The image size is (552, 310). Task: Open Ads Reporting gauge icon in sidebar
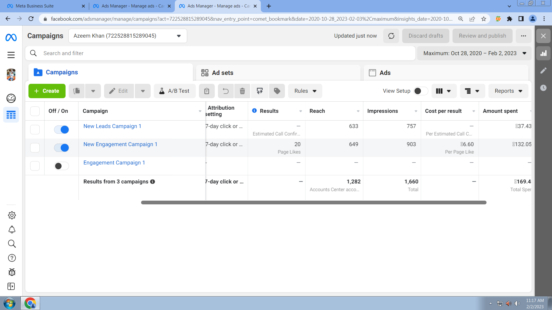(11, 98)
